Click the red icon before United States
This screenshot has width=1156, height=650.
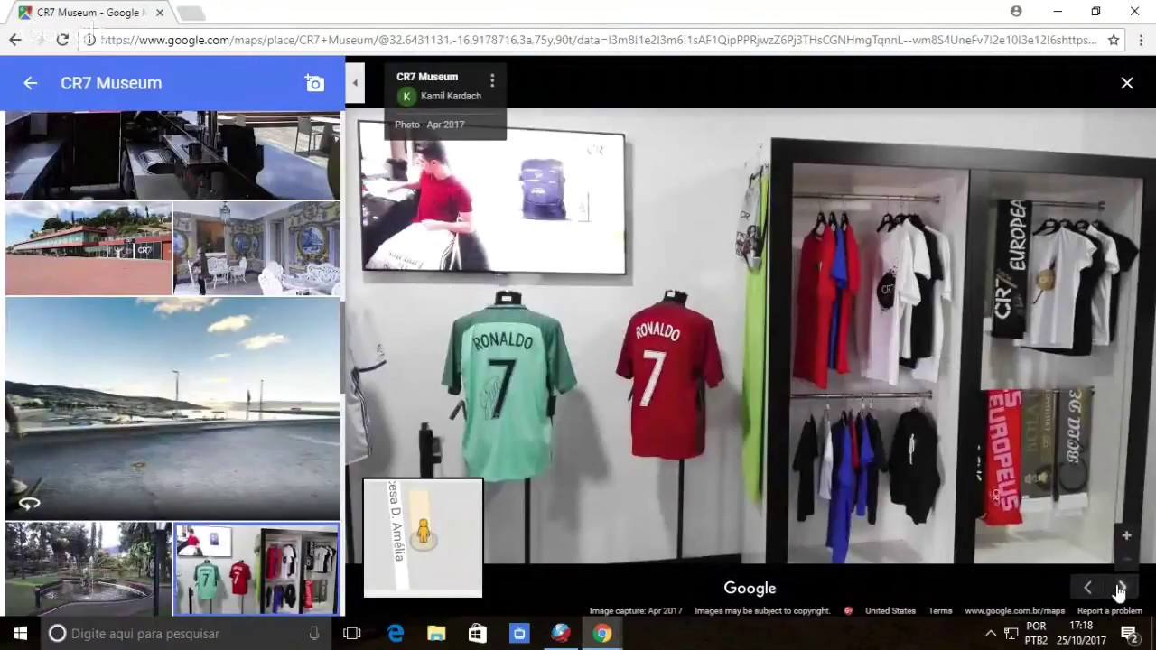click(848, 611)
